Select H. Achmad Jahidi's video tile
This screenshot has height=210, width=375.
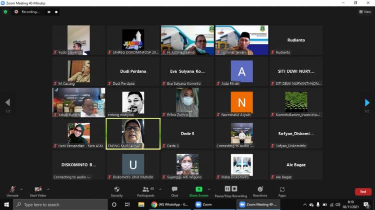coord(187,40)
